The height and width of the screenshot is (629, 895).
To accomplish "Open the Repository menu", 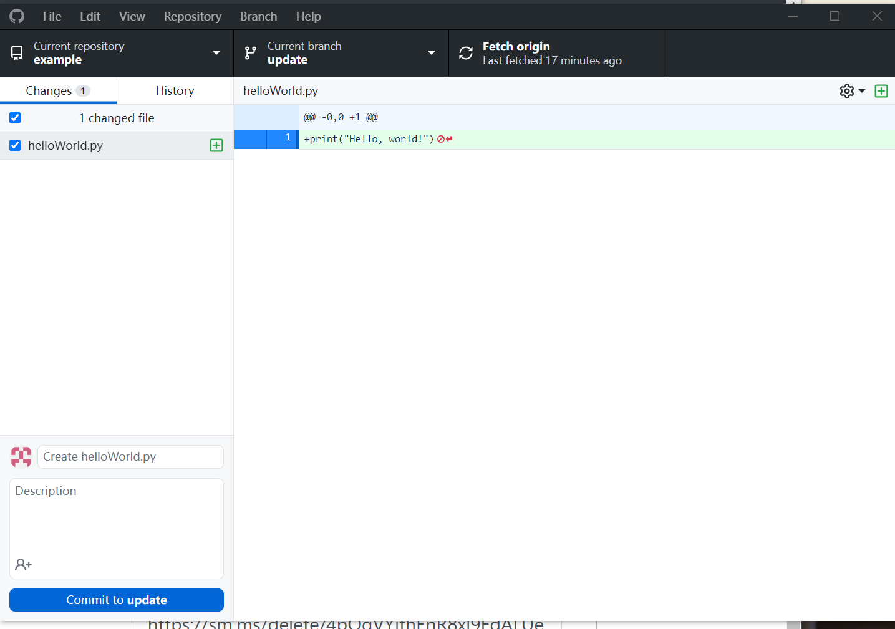I will pos(192,16).
